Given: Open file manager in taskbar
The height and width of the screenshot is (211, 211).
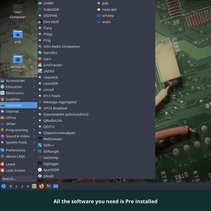Looking at the screenshot, I should 34,186.
